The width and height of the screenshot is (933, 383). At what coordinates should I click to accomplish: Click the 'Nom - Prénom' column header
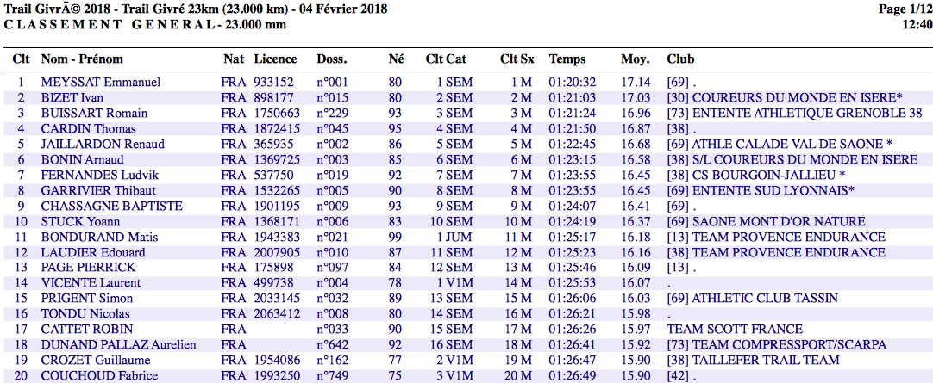82,59
